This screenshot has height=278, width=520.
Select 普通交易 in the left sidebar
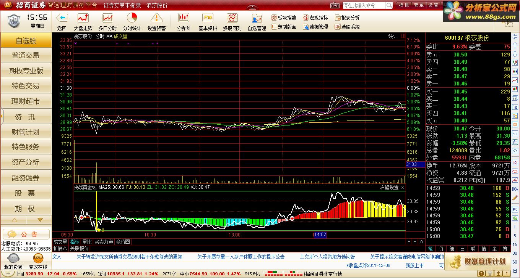coord(26,56)
